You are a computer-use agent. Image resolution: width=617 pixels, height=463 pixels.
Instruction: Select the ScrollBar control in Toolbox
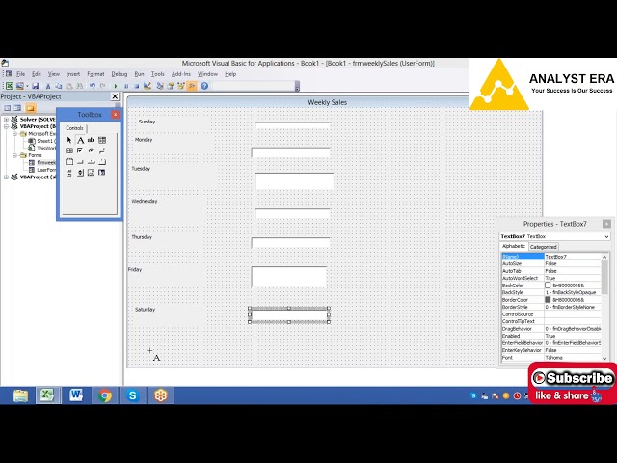point(69,173)
